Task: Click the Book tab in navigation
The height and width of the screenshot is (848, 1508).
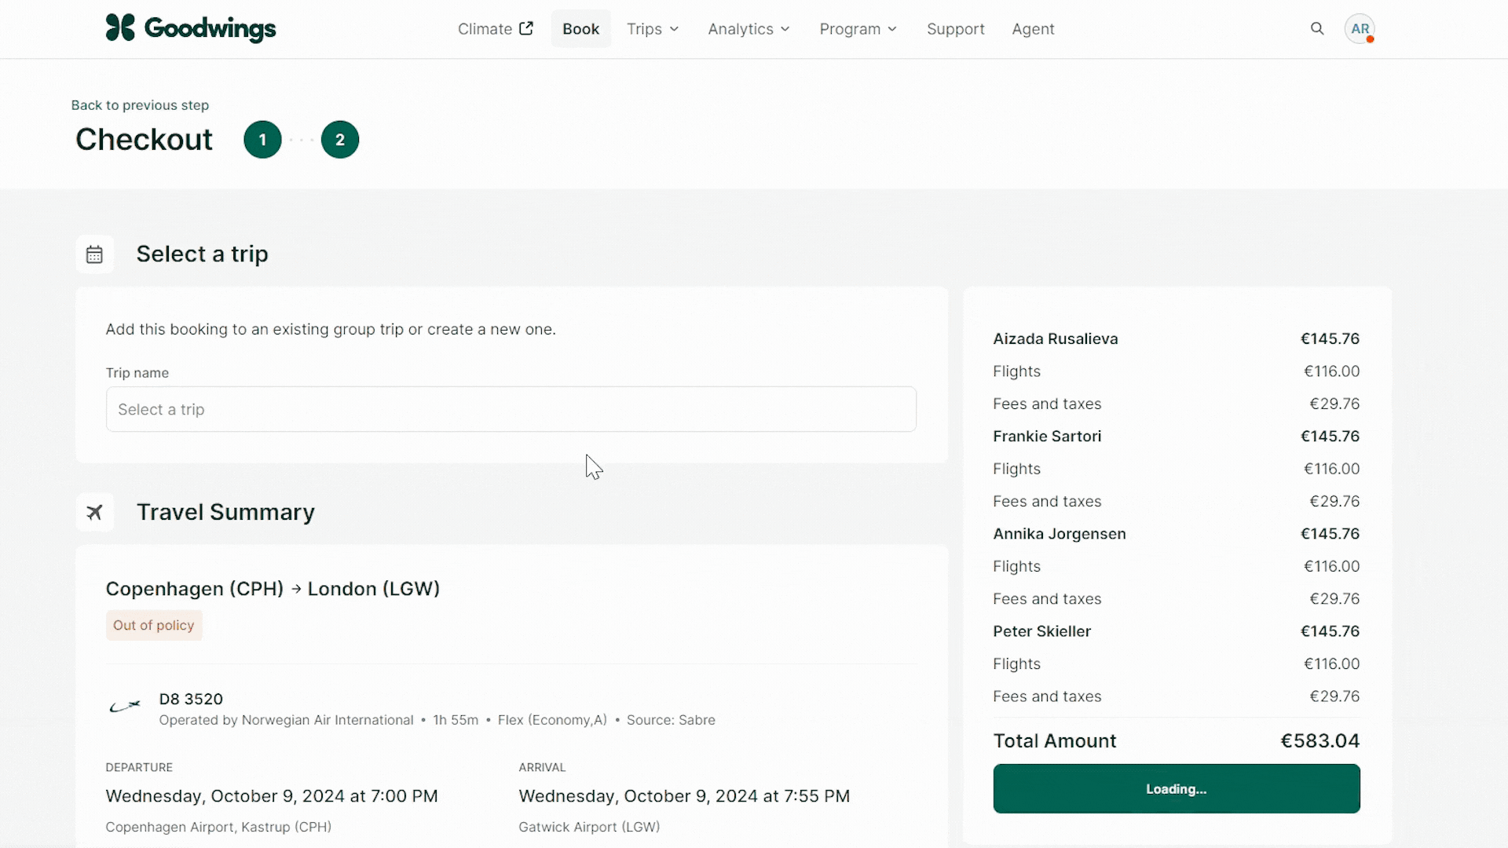Action: click(x=580, y=28)
